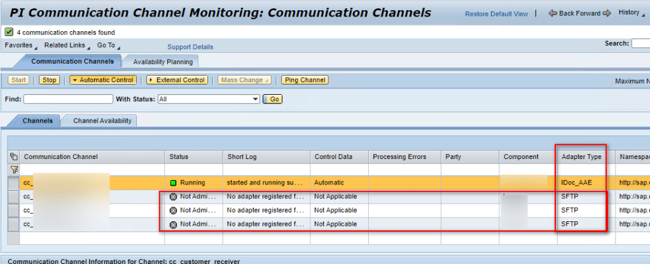
Task: Click the last Not Administered status icon
Action: click(174, 224)
